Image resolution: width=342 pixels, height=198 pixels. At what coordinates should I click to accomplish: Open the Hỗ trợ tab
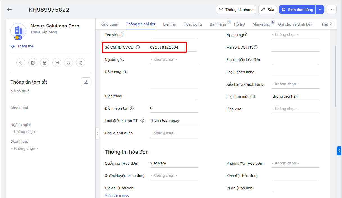click(239, 24)
